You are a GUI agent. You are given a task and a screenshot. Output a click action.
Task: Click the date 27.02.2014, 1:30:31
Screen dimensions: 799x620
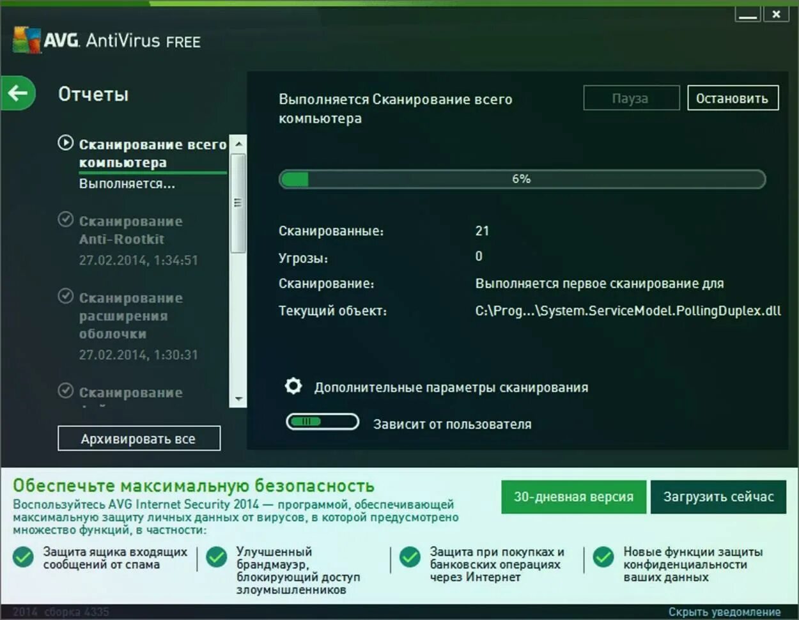point(138,355)
